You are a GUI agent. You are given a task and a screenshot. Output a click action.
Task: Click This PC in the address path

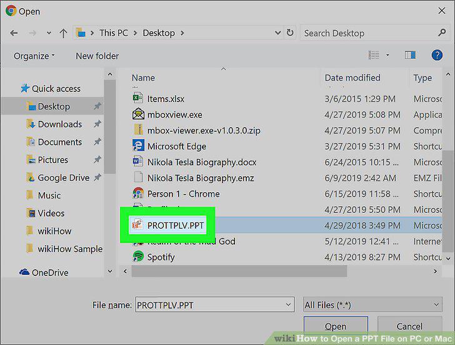[114, 33]
